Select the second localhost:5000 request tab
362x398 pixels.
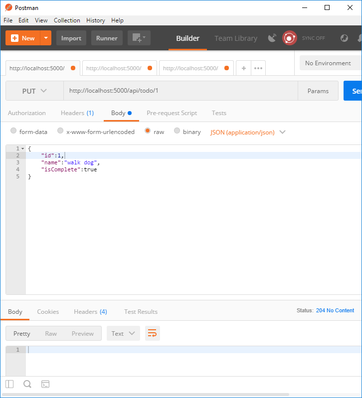[120, 68]
